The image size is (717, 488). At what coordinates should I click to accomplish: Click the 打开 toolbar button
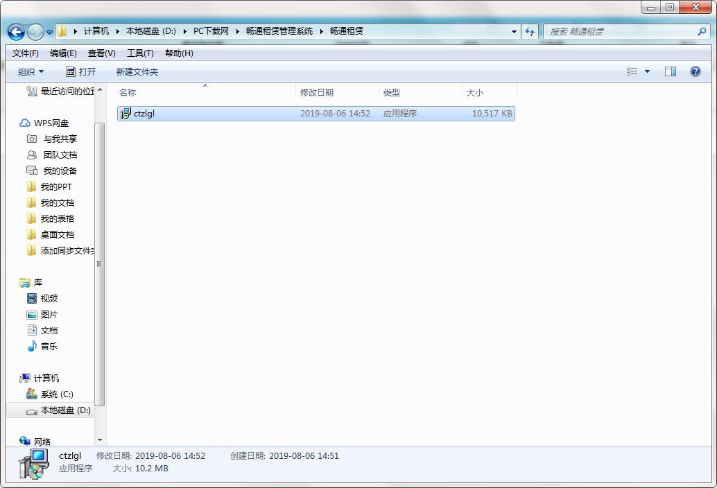tap(81, 71)
